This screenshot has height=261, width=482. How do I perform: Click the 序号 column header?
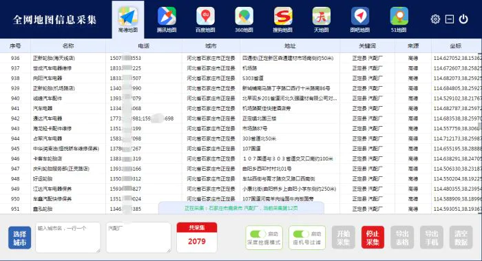pyautogui.click(x=15, y=46)
